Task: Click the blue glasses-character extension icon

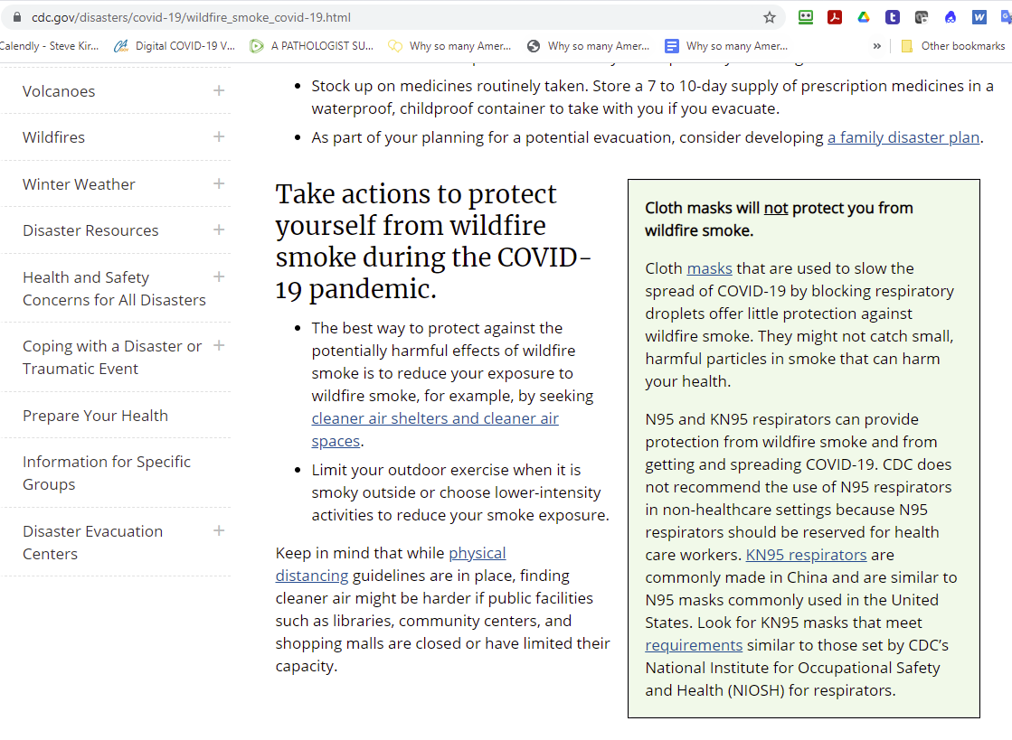Action: tap(951, 17)
